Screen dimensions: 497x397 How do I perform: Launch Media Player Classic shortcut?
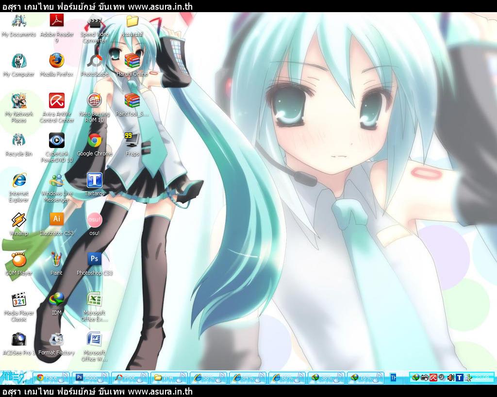coord(19,307)
